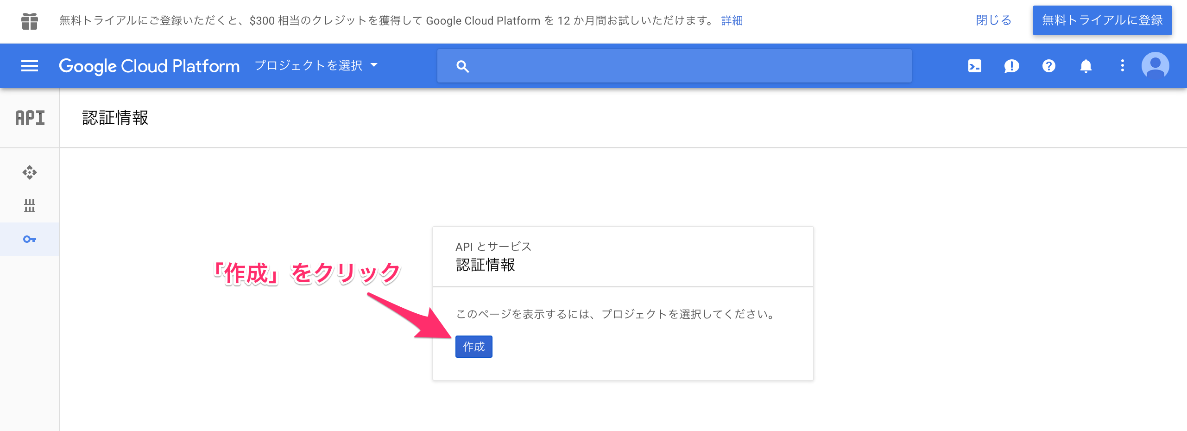
Task: Open the API dashboard sidebar icon
Action: [x=30, y=172]
